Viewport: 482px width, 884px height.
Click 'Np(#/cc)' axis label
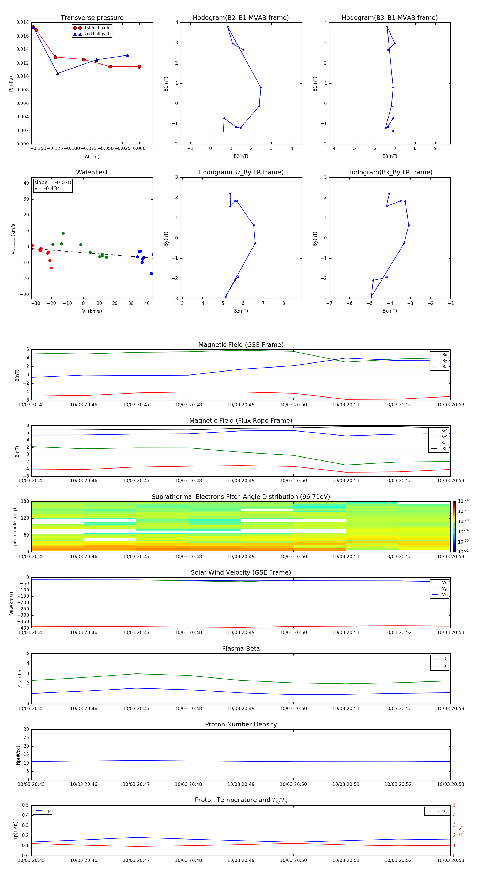(x=18, y=755)
